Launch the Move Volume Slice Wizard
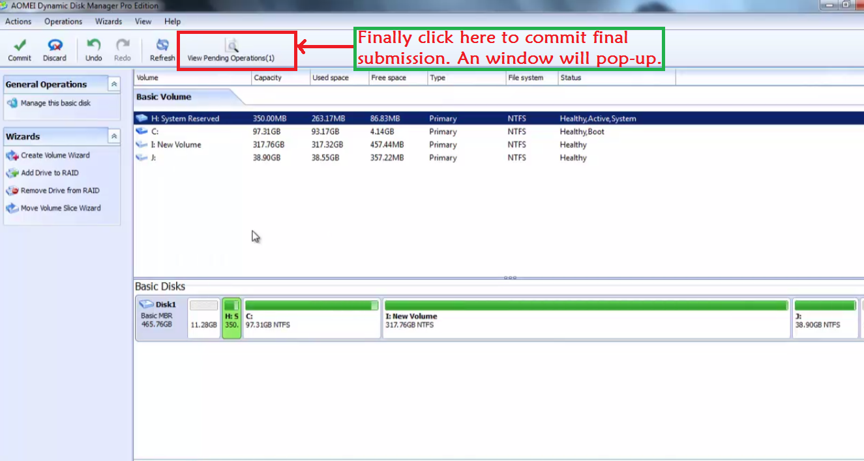Viewport: 864px width, 461px height. (61, 208)
